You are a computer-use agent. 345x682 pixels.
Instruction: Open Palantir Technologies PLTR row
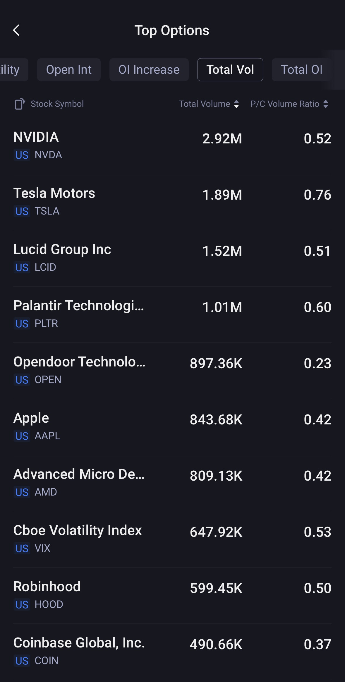point(172,314)
